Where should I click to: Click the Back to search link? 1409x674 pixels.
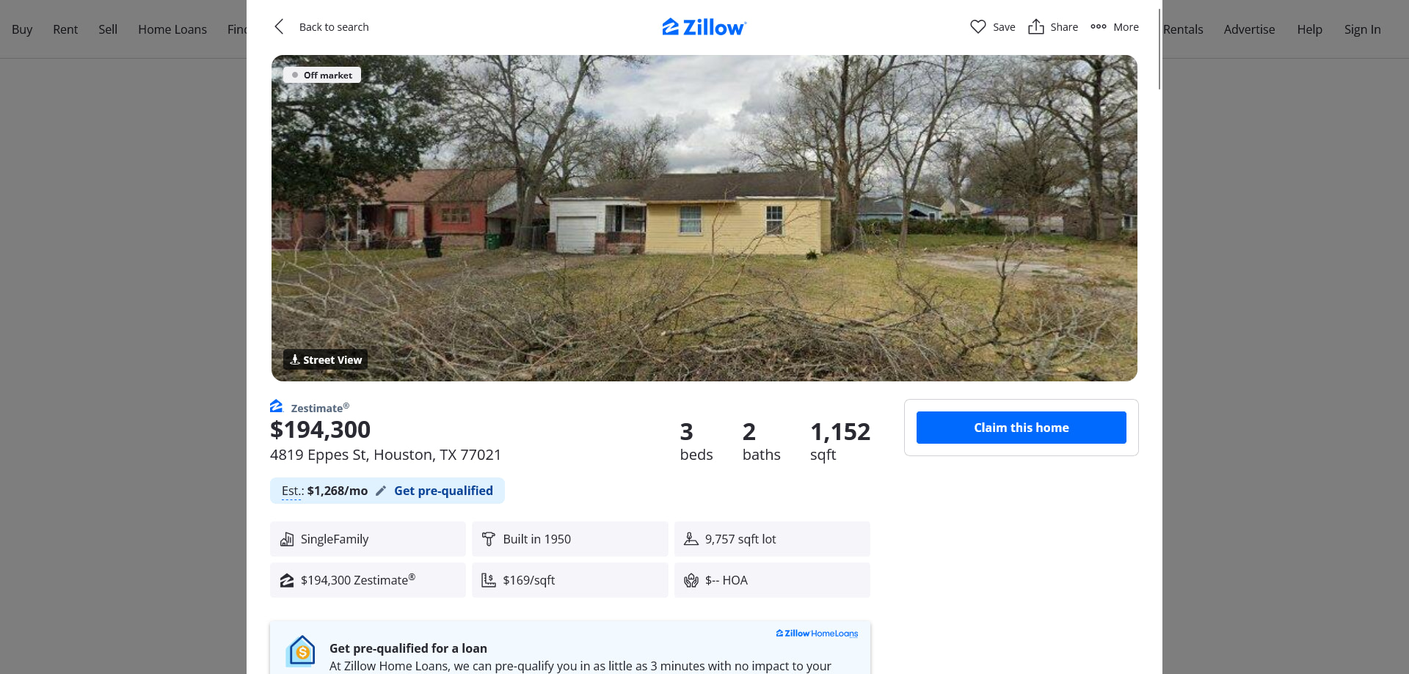334,27
